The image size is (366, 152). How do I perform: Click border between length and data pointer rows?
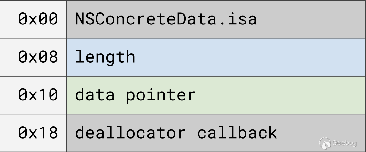pyautogui.click(x=192, y=76)
